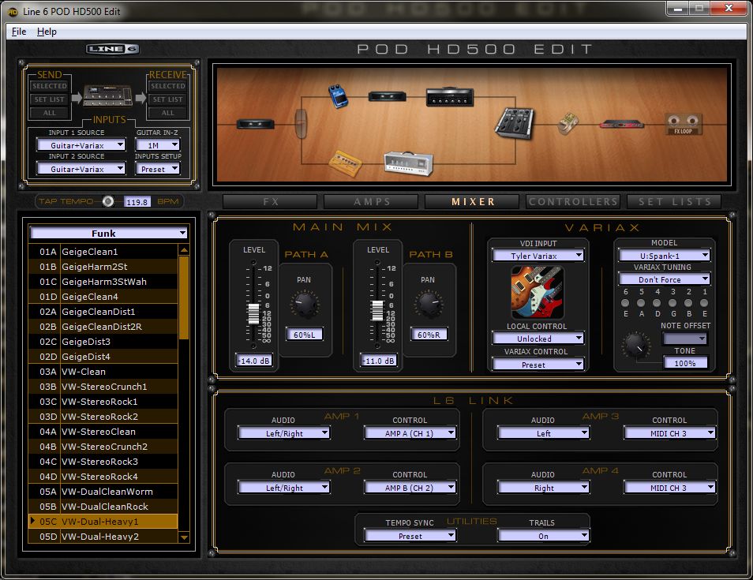This screenshot has height=580, width=753.
Task: Click the preset list scrollbar thumb
Action: (183, 297)
